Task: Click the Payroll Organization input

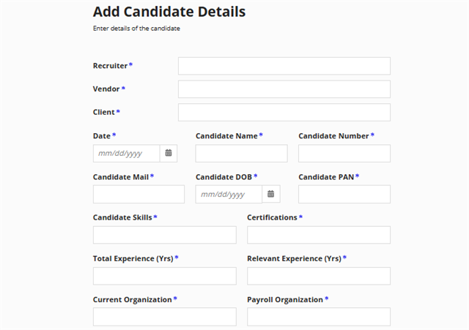Action: [319, 317]
